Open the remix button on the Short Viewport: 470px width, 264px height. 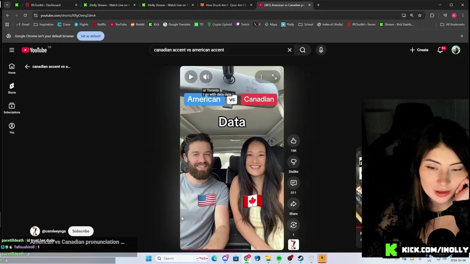293,225
